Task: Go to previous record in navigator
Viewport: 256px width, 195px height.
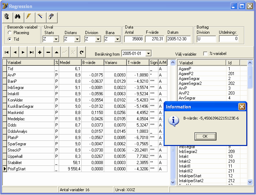Action: pyautogui.click(x=15, y=52)
